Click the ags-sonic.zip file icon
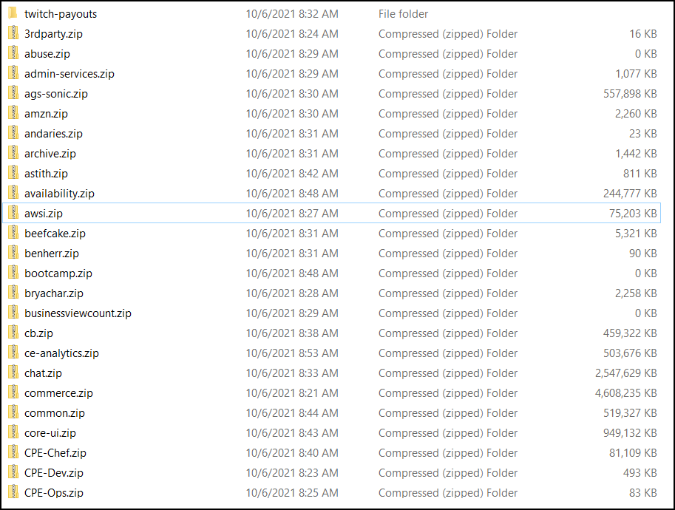This screenshot has width=675, height=510. 13,93
